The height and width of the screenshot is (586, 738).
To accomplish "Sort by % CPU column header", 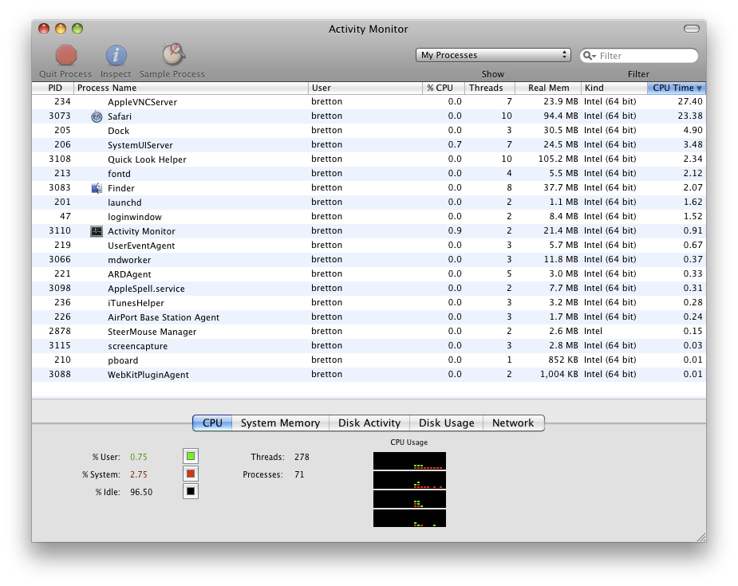I will (x=444, y=88).
